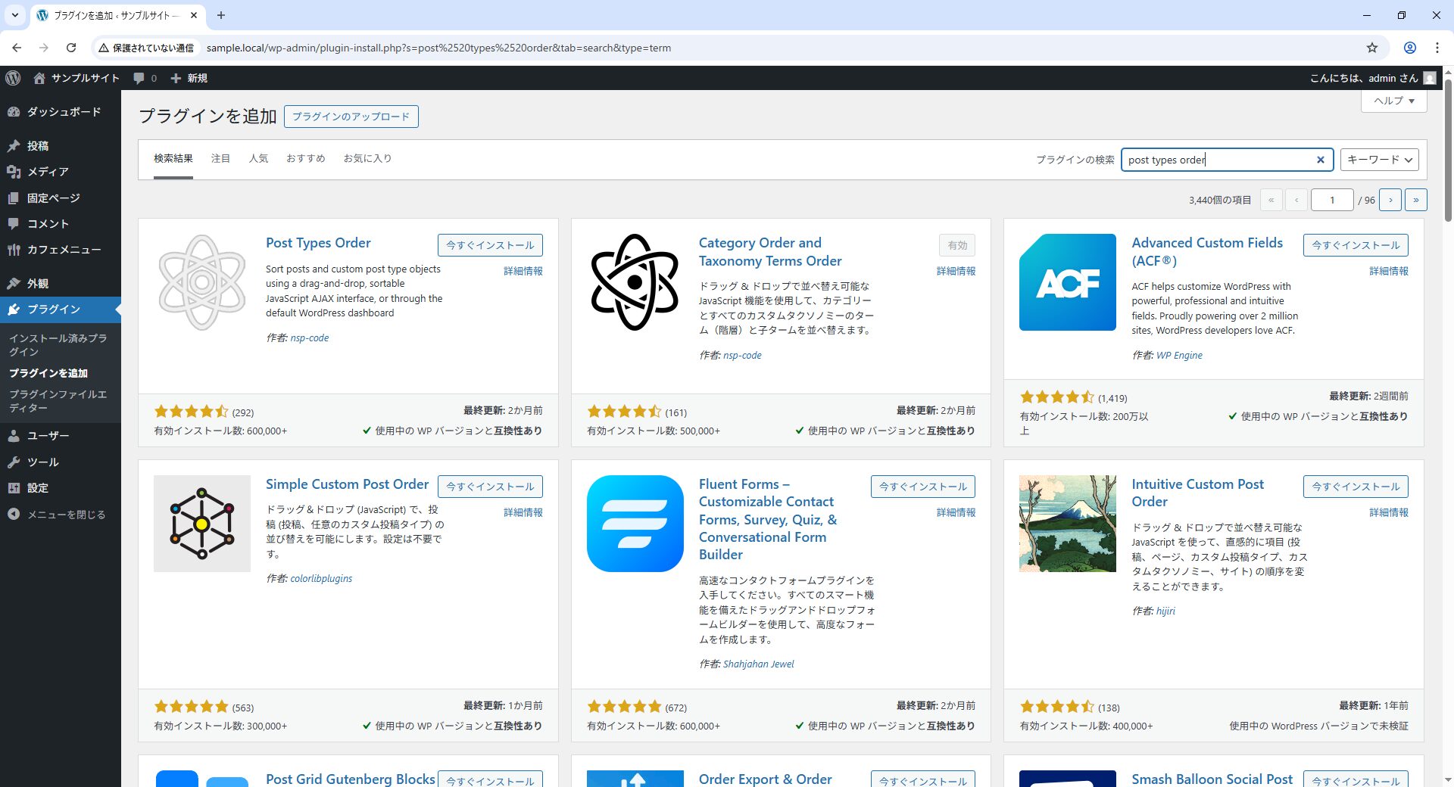Go back in browser history
The image size is (1454, 787).
click(17, 48)
